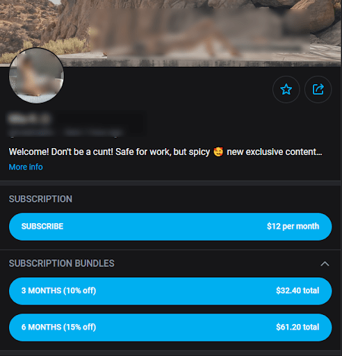The height and width of the screenshot is (356, 342).
Task: Click the SUBSCRIPTION section heading
Action: tap(40, 199)
